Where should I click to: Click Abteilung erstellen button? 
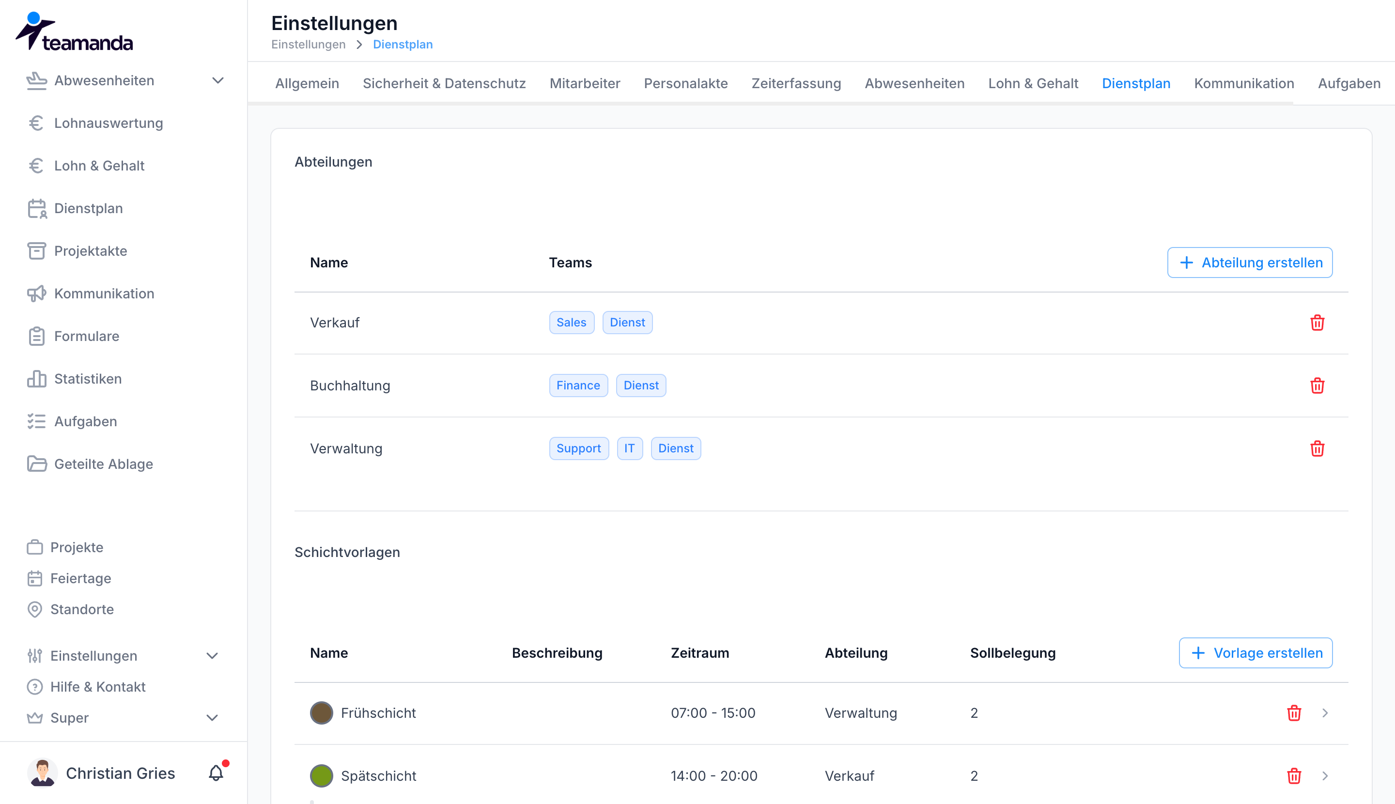pos(1250,263)
